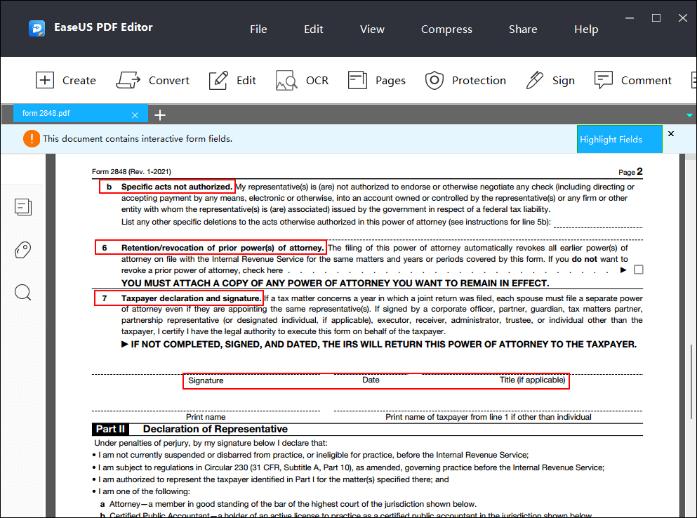Maximize the EaseUS PDF Editor window
Screen dimensions: 697x518
(x=656, y=18)
